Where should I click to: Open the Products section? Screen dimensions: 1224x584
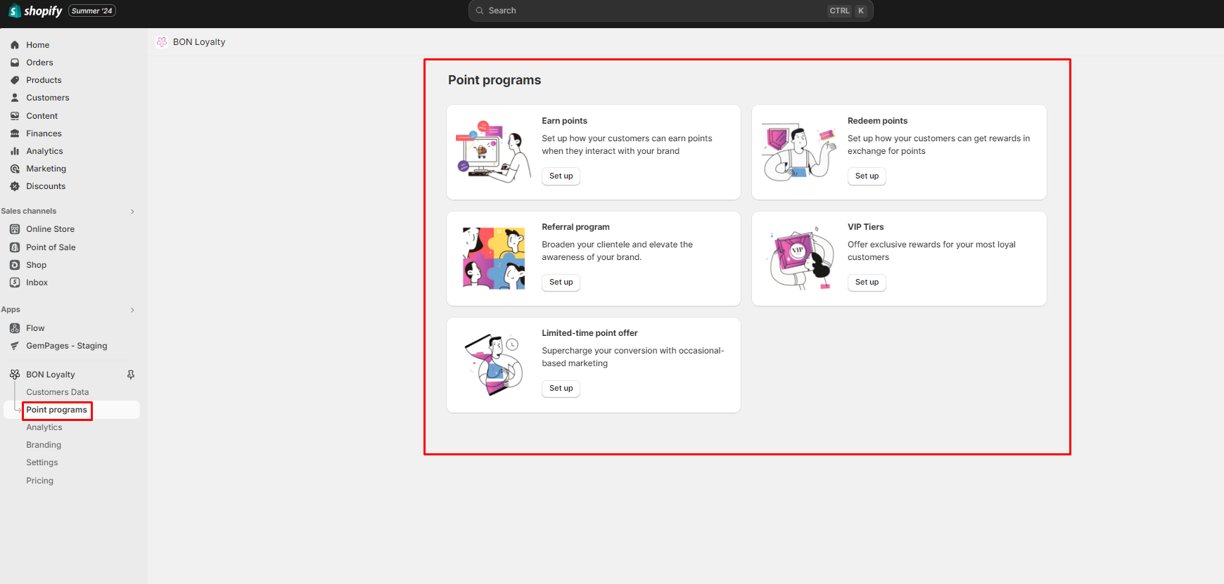[44, 80]
